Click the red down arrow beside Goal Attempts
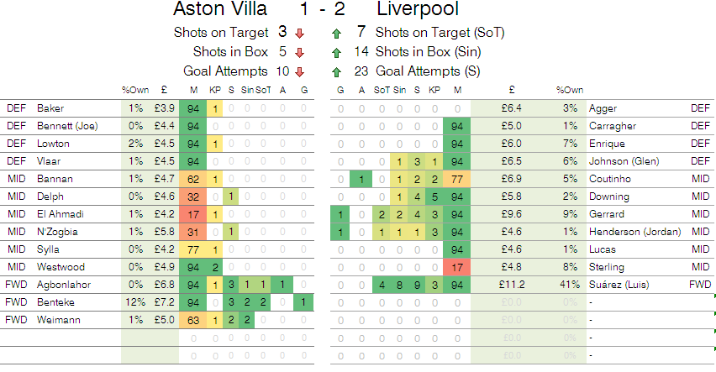The image size is (716, 372). (299, 72)
